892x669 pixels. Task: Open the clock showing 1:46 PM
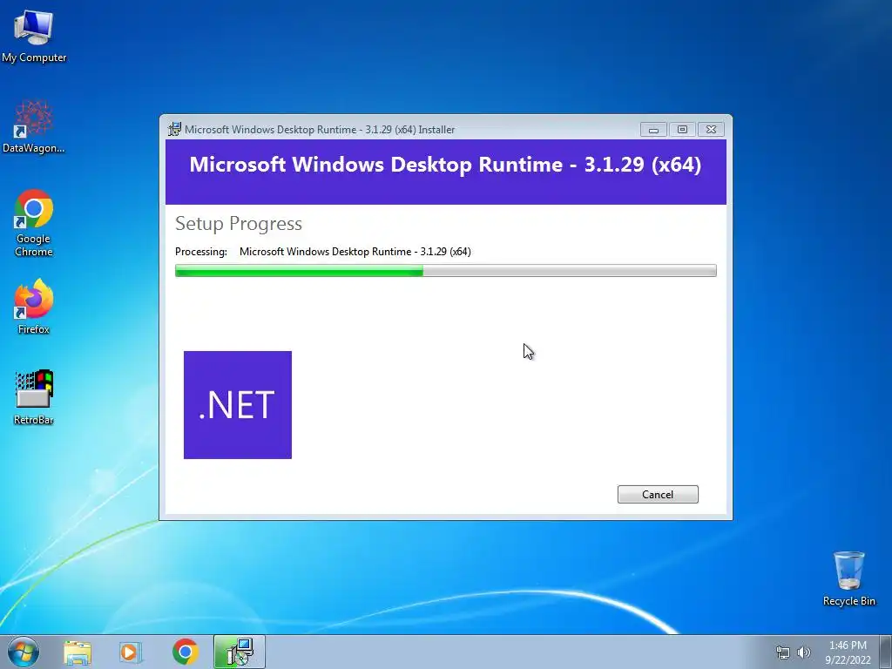(x=848, y=652)
